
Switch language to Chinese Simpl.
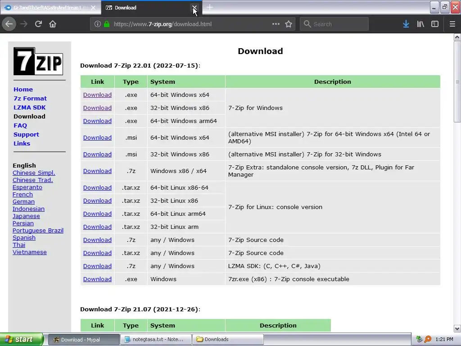pyautogui.click(x=34, y=173)
